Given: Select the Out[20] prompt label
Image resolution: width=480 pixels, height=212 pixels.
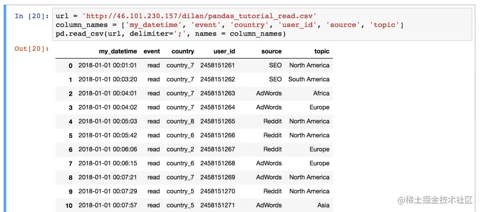Looking at the screenshot, I should pos(31,49).
